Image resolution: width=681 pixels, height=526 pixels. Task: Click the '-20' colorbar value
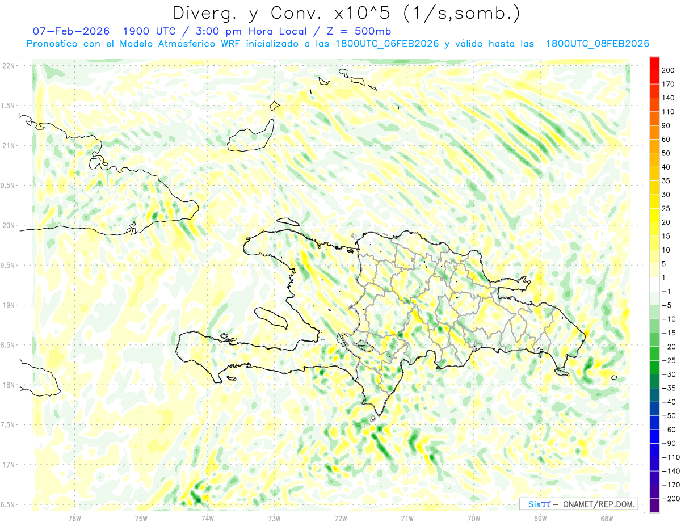coord(669,346)
